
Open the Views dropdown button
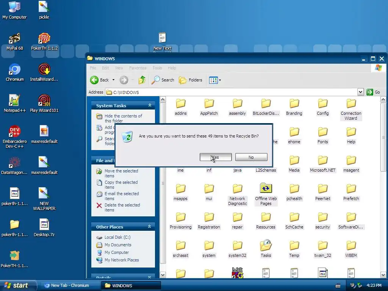pos(215,80)
